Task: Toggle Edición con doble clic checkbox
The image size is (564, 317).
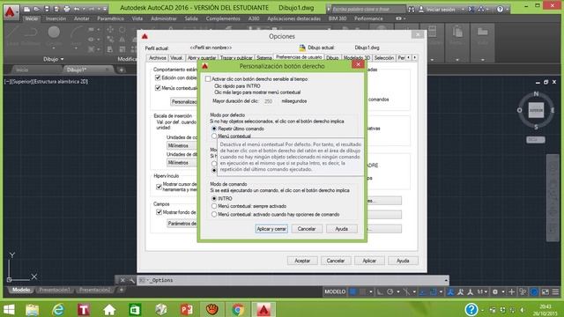Action: [158, 77]
